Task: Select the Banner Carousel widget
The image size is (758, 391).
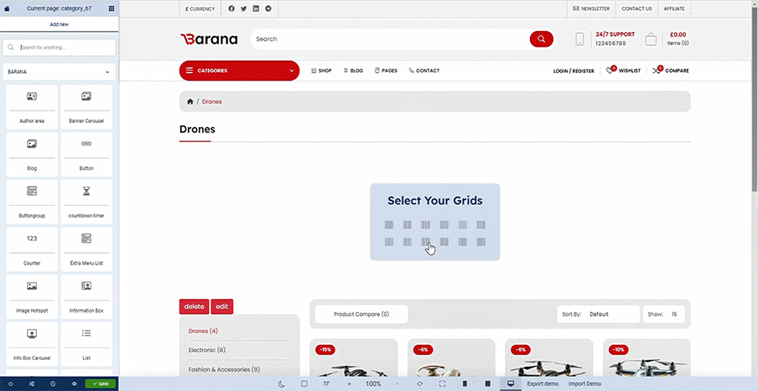Action: pos(86,107)
